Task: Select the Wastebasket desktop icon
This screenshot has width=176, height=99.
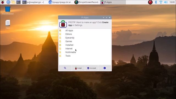Action: [8, 10]
